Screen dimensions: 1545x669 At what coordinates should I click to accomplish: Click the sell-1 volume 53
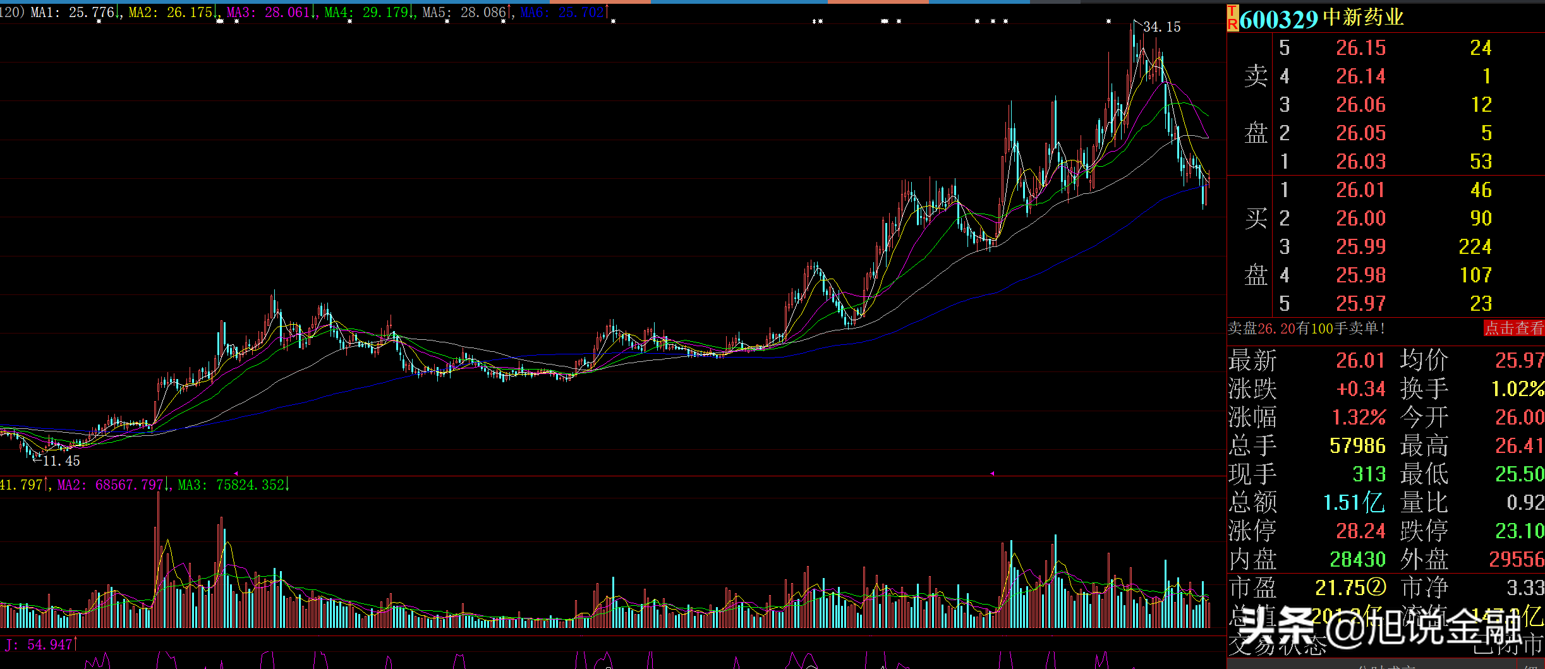pyautogui.click(x=1481, y=162)
